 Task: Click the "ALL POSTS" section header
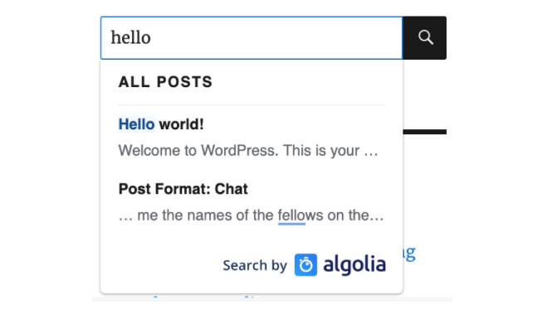165,82
